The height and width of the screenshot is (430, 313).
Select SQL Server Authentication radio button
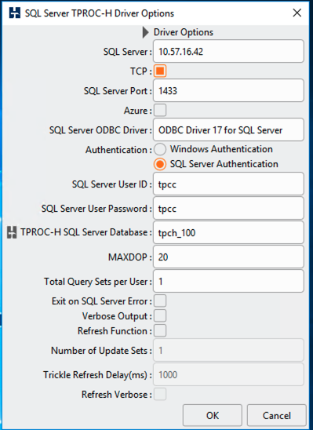(160, 164)
